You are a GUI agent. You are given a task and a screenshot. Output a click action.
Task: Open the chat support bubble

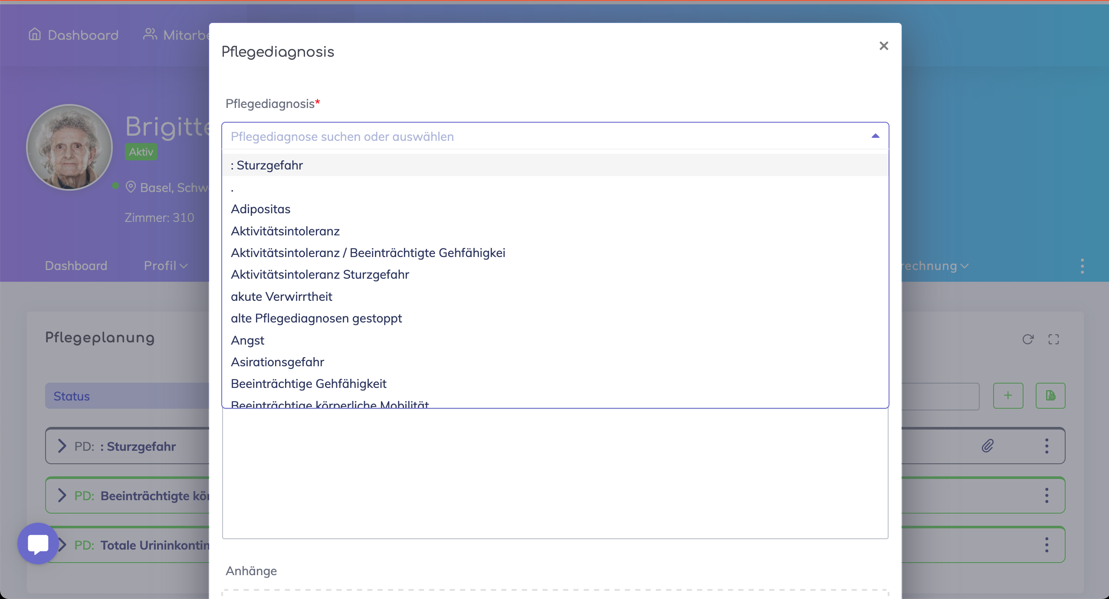38,544
